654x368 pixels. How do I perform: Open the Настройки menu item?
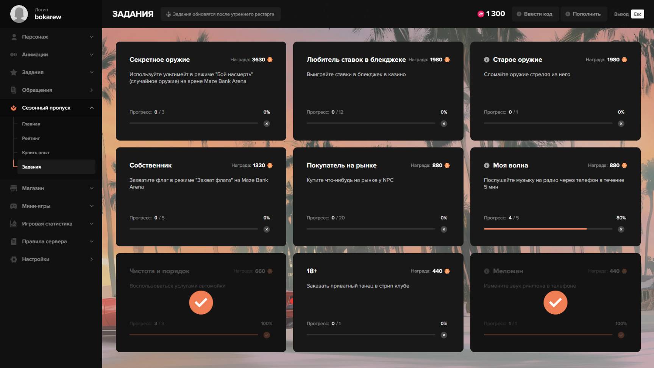51,259
